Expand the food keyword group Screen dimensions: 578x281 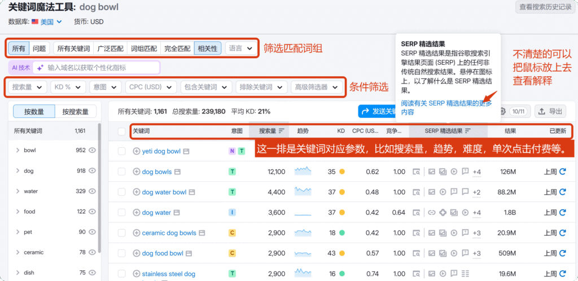(x=17, y=212)
